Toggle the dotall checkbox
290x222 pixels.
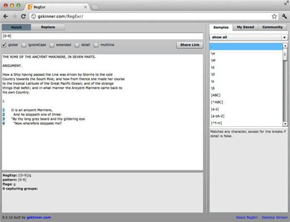coord(77,45)
